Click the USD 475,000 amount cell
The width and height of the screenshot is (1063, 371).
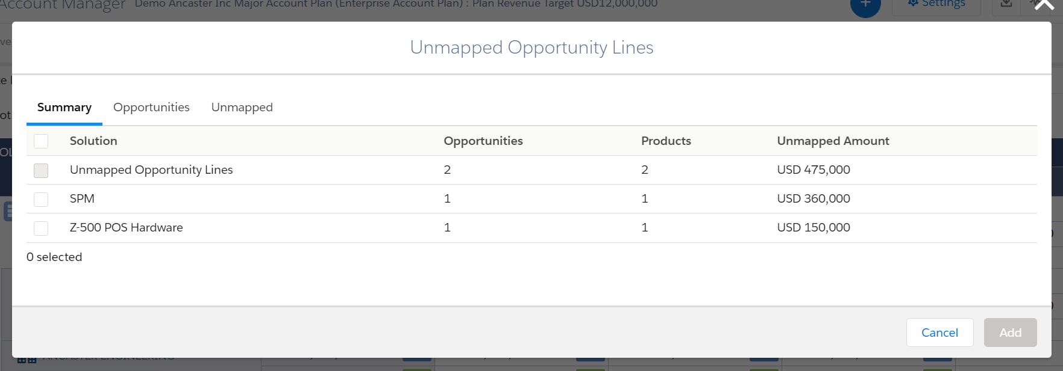click(x=814, y=170)
